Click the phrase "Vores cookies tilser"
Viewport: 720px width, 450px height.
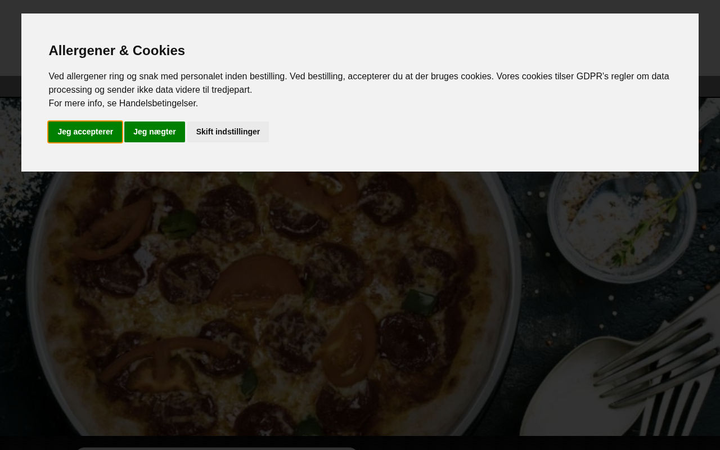[534, 76]
